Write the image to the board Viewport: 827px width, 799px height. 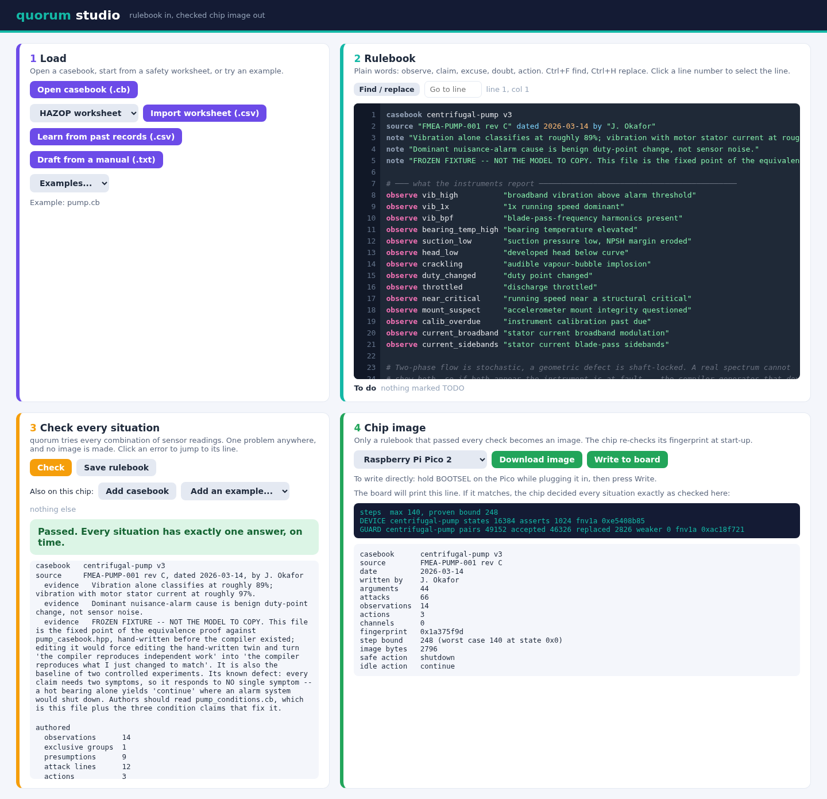(x=627, y=460)
